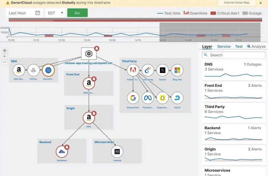Click the Facebook Meta node
The image size is (268, 176).
tap(148, 98)
